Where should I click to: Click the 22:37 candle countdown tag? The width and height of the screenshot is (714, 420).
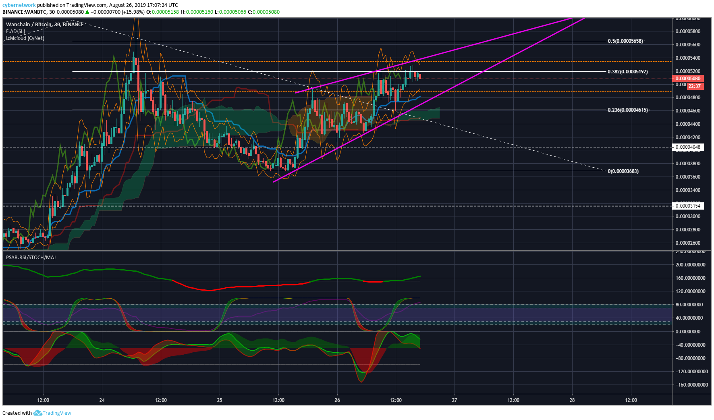694,86
